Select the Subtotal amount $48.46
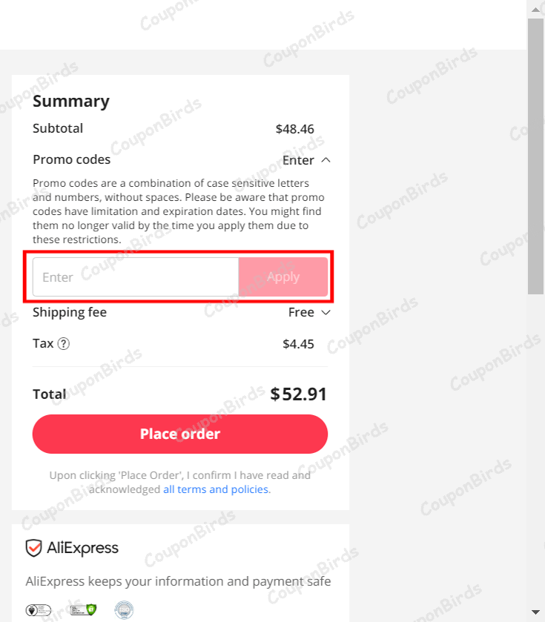 (x=295, y=128)
